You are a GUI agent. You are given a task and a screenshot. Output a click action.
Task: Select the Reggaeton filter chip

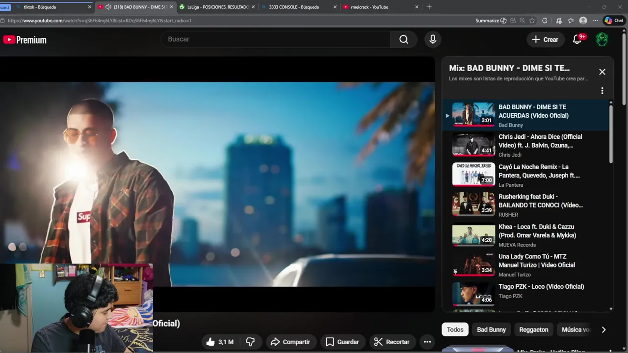[533, 329]
